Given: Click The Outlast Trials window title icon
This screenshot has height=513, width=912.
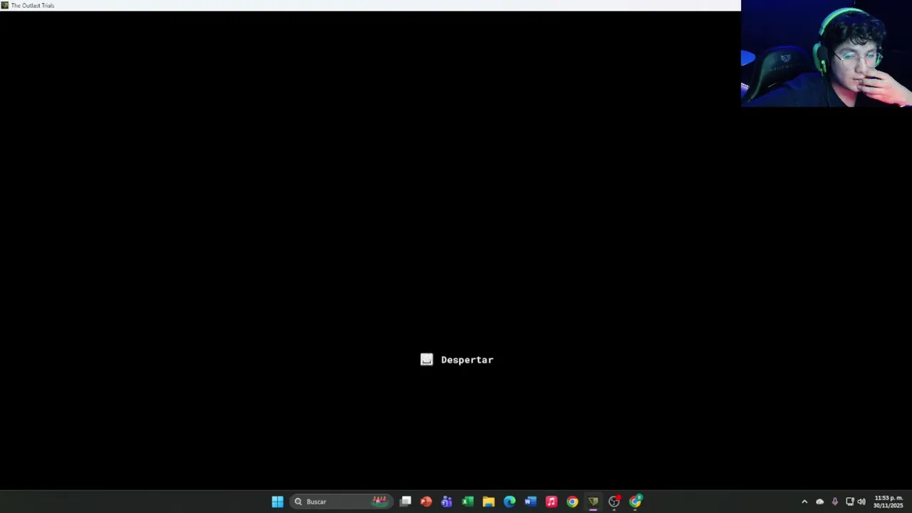Looking at the screenshot, I should (x=4, y=5).
